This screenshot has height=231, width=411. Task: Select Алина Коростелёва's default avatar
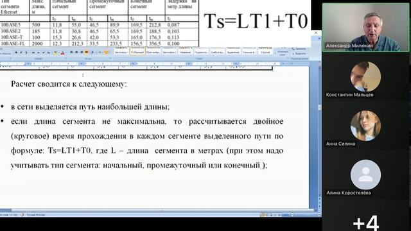[x=365, y=175]
